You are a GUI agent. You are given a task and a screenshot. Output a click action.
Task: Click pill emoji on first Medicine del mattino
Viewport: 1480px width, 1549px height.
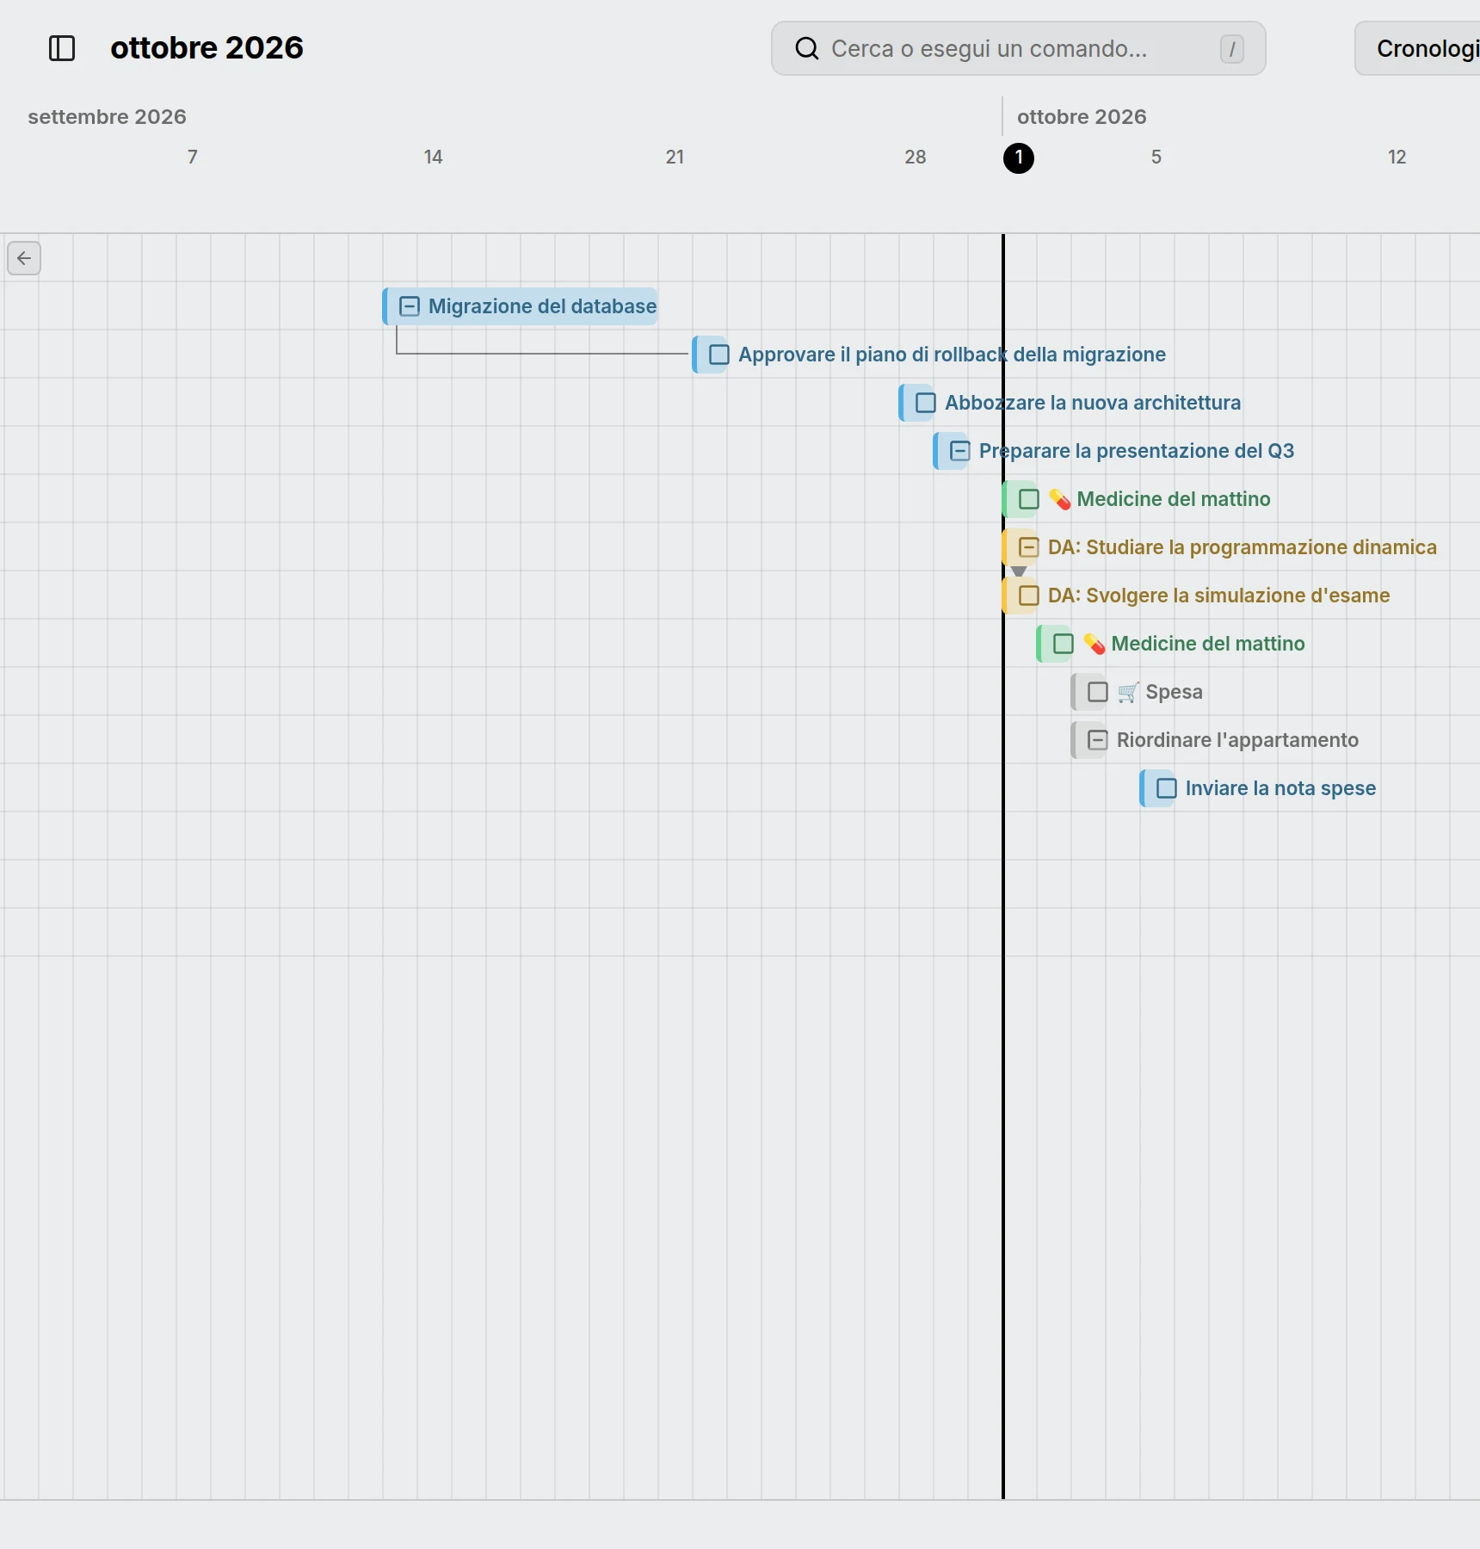pyautogui.click(x=1060, y=499)
